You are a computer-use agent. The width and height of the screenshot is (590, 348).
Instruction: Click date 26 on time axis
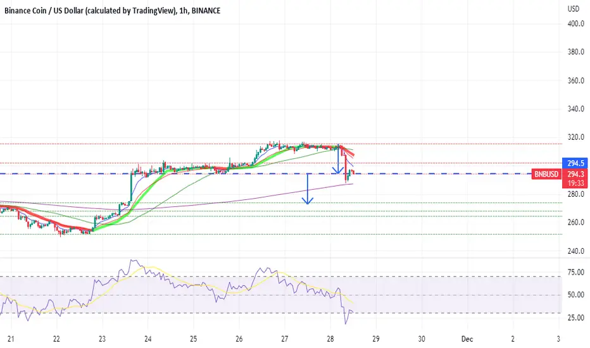click(239, 339)
